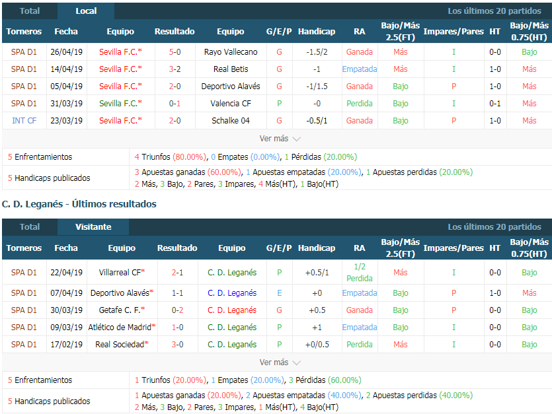The height and width of the screenshot is (414, 552).
Task: Click '1/2 Perdida' RA cell
Action: coord(360,273)
